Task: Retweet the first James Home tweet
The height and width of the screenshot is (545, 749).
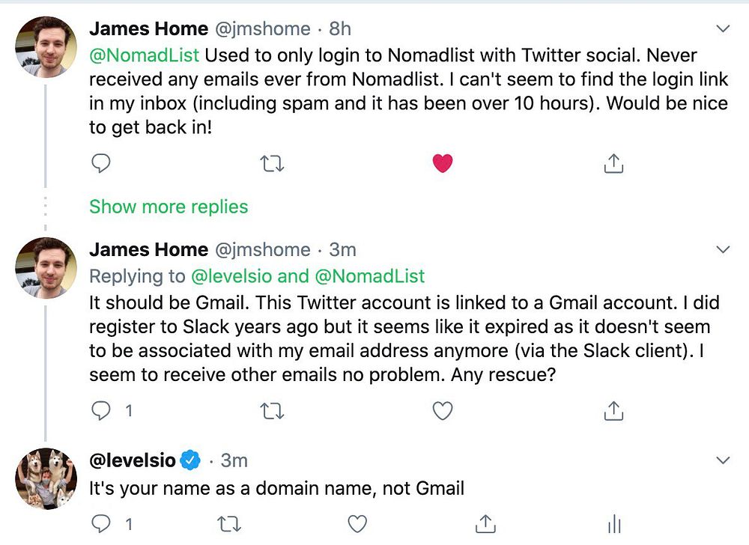Action: click(271, 163)
